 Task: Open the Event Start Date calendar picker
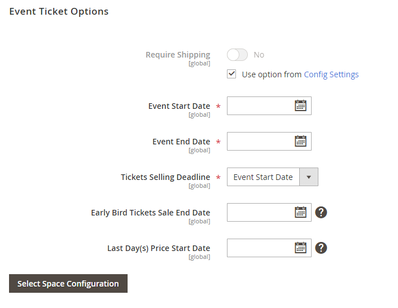(x=300, y=105)
